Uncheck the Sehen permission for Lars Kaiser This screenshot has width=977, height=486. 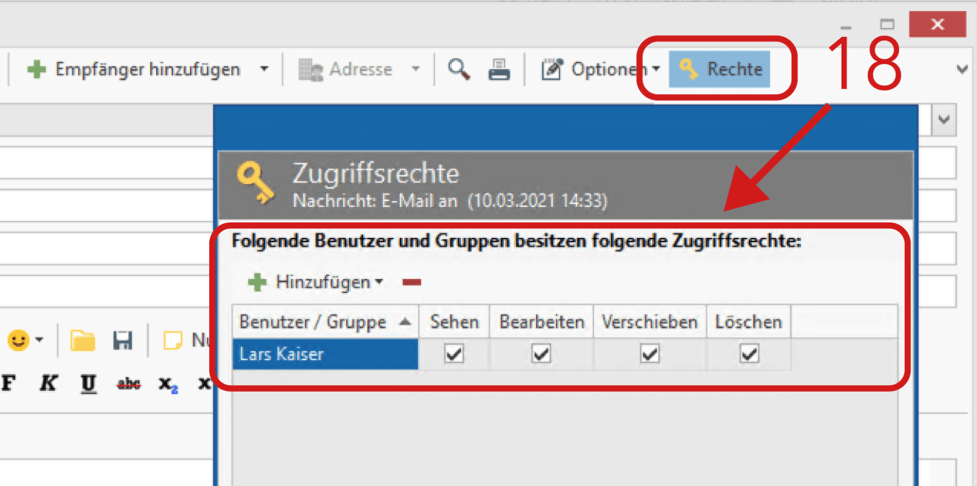[454, 354]
